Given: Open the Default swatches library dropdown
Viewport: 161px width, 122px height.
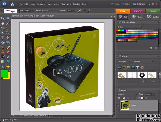Looking at the screenshot, I should pyautogui.click(x=130, y=27).
